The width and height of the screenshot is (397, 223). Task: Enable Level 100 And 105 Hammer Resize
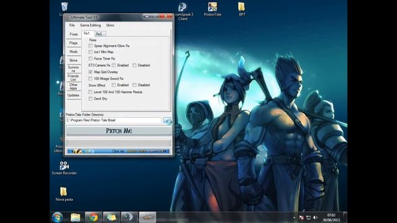tap(91, 92)
